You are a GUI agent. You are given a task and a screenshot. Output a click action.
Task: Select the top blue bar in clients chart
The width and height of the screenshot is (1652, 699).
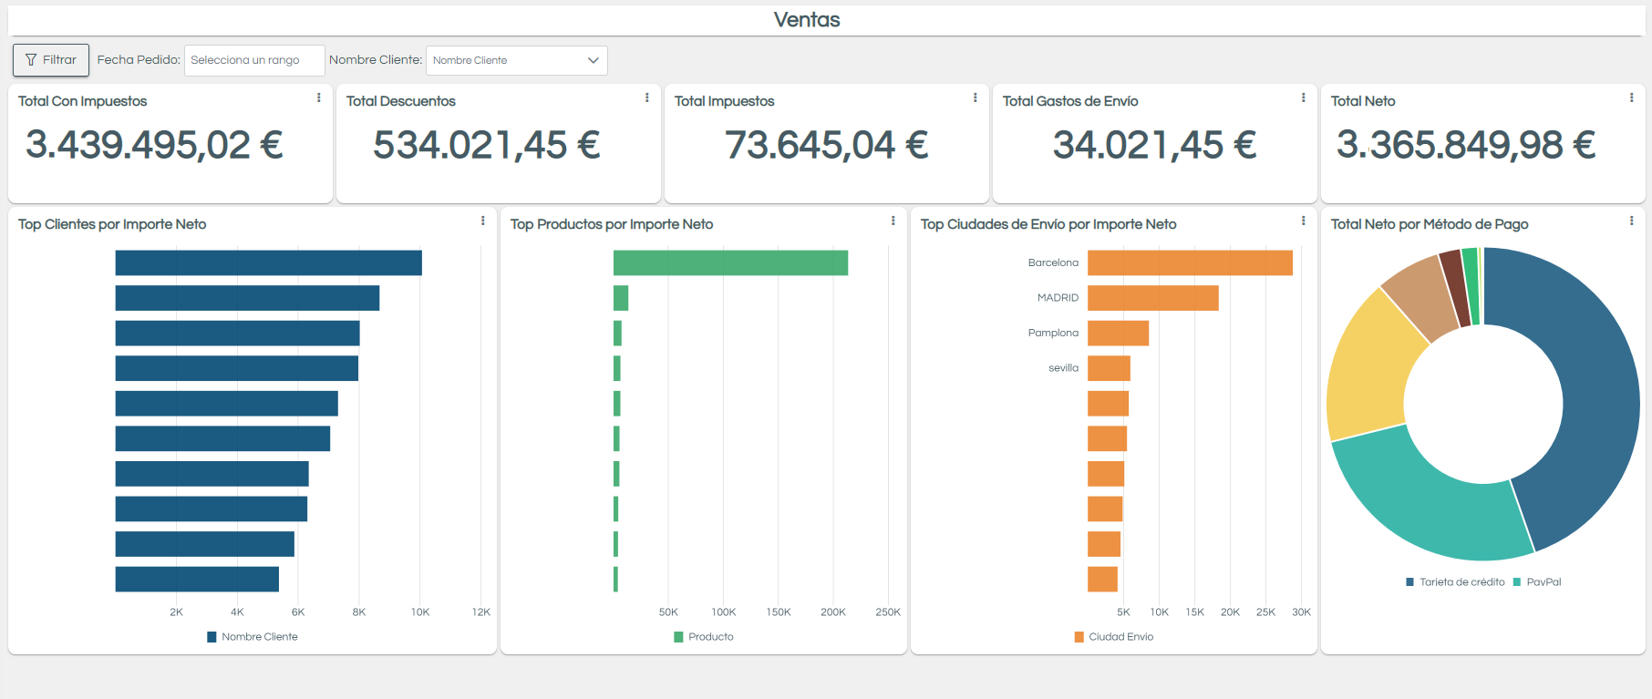tap(268, 262)
